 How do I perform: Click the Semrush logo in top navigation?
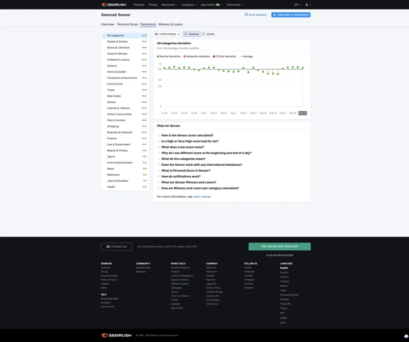tap(113, 5)
